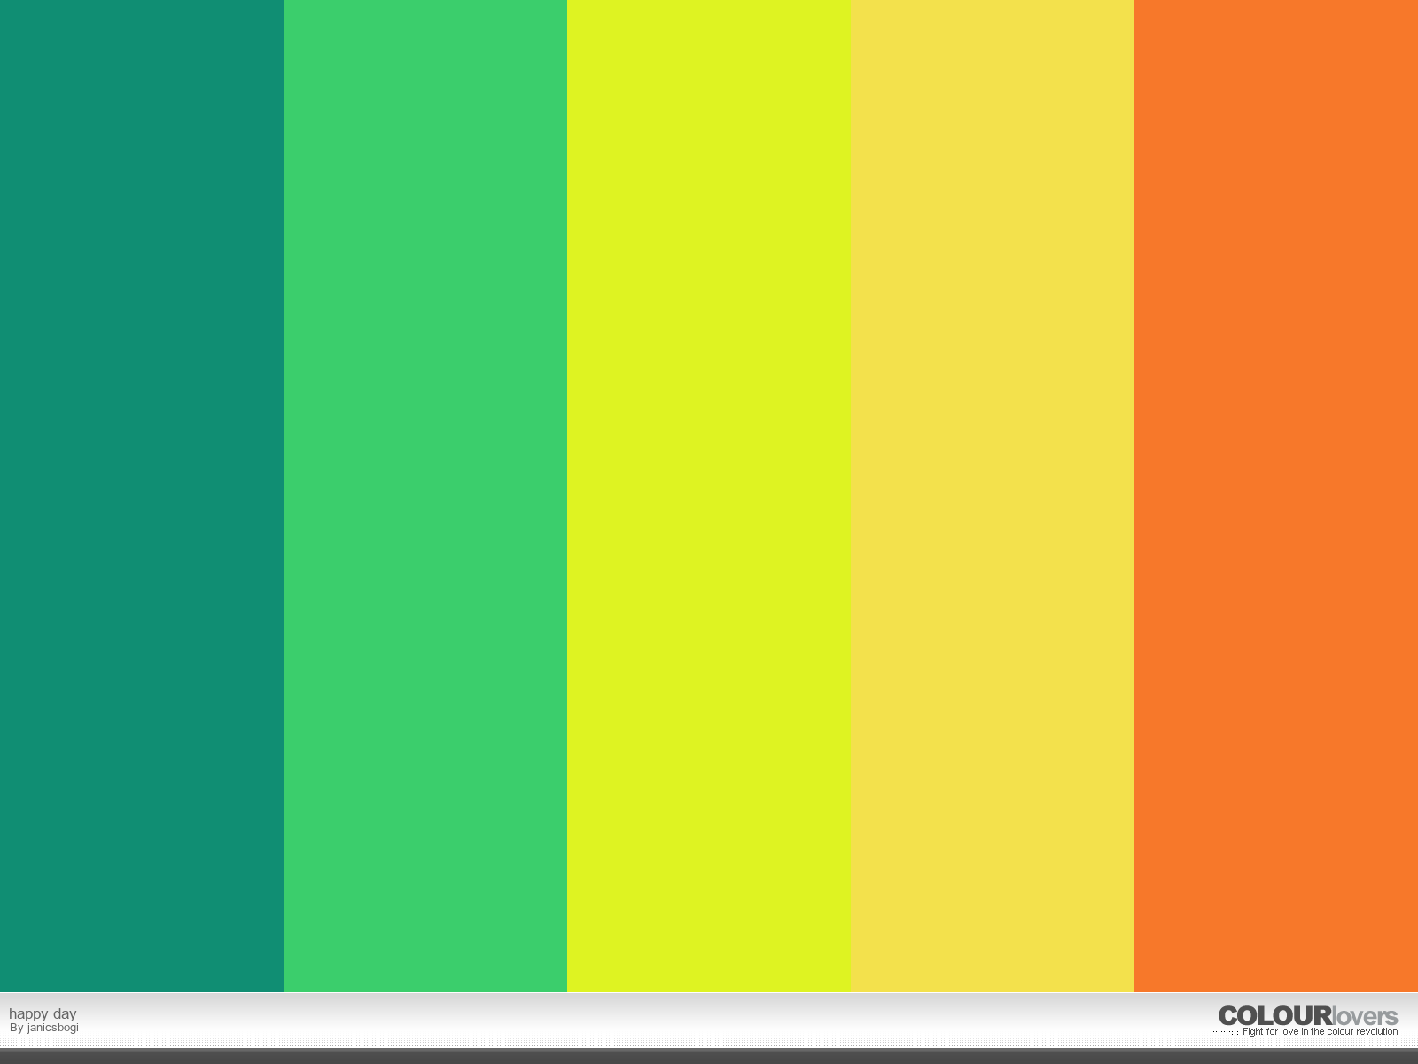The image size is (1418, 1064).
Task: Click the dark teal green colour stripe
Action: pyautogui.click(x=142, y=497)
